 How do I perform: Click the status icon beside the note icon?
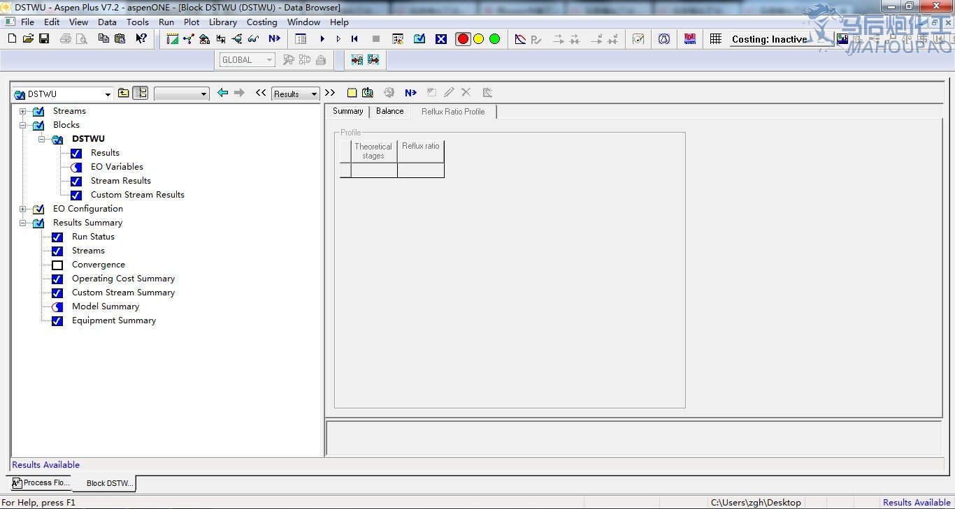[x=368, y=93]
